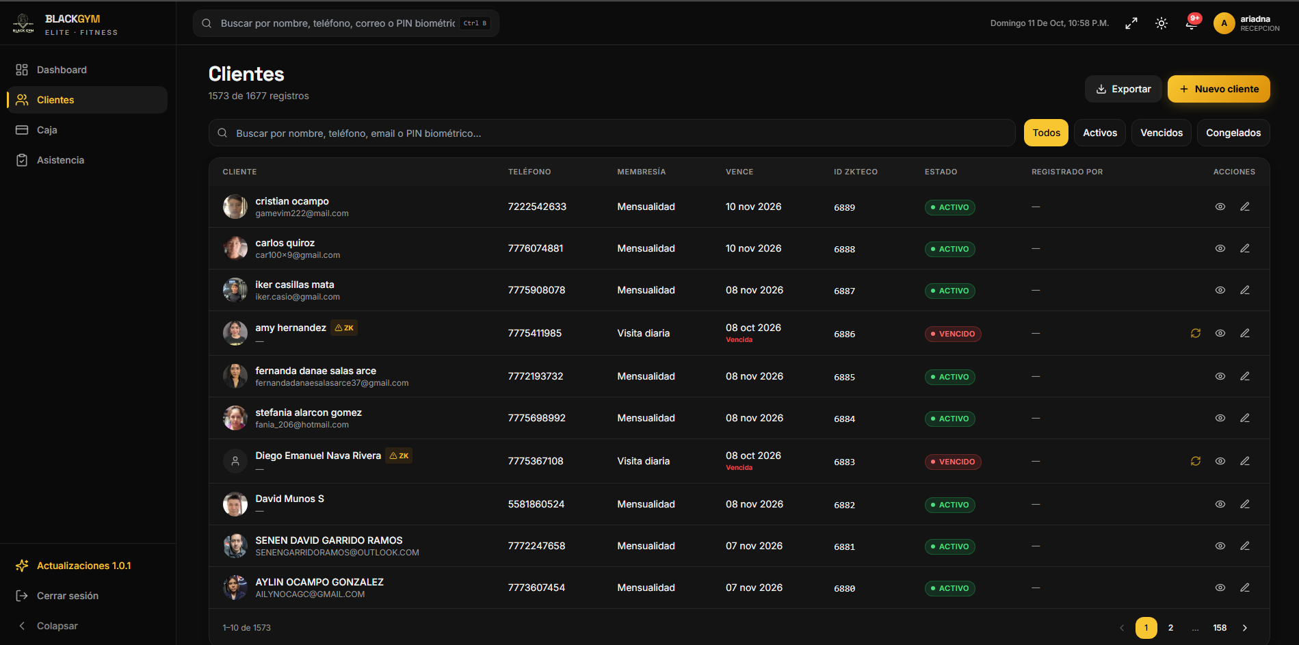Edit Diego Emanuel Nava Rivera's record

[x=1245, y=461]
